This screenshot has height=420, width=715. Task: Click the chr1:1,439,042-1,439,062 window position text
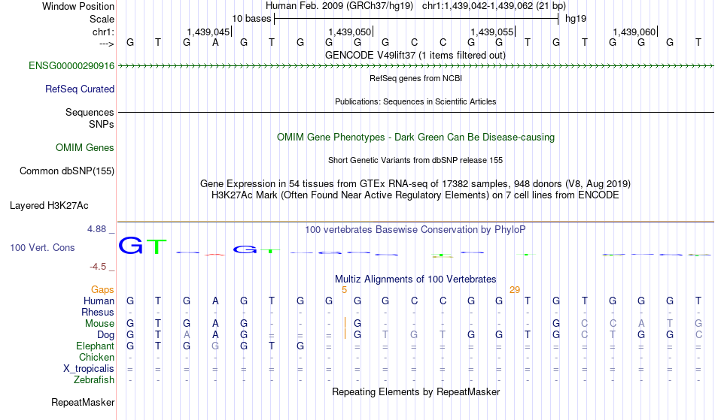[x=494, y=6]
